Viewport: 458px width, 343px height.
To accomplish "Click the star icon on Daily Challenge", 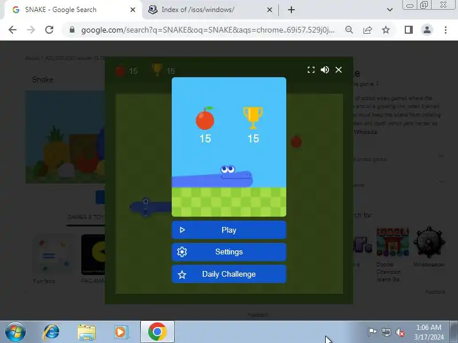I will [x=182, y=274].
